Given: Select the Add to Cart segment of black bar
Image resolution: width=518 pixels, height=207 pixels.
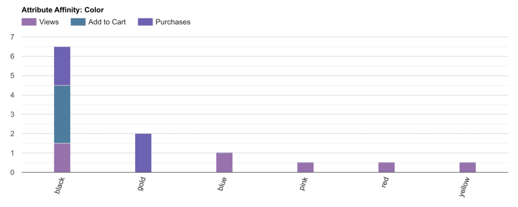Looking at the screenshot, I should (62, 115).
